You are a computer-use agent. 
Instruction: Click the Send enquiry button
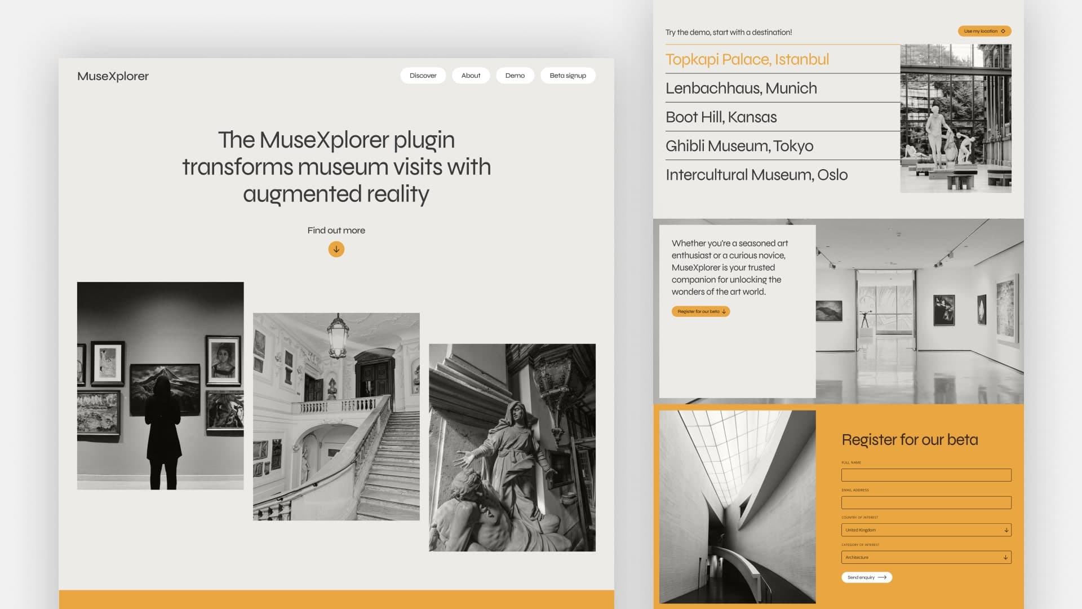pos(867,577)
